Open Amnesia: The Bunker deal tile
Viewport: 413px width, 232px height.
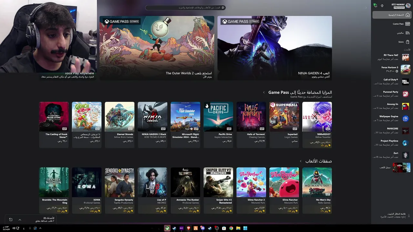pyautogui.click(x=185, y=190)
